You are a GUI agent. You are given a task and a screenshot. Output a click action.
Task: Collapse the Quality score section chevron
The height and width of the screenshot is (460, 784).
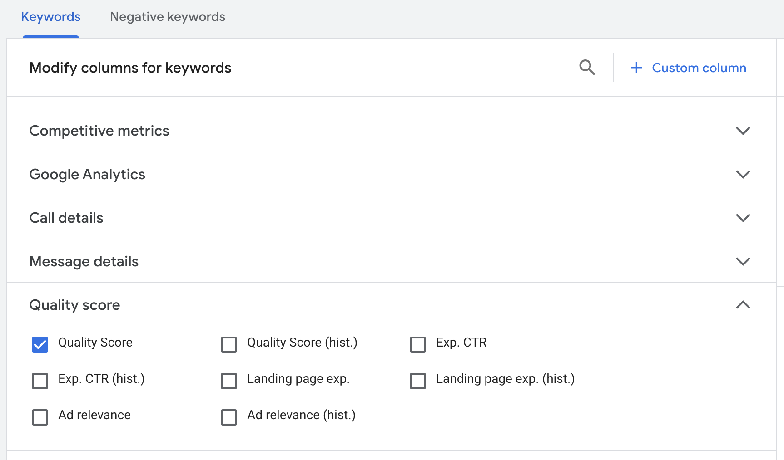[743, 305]
